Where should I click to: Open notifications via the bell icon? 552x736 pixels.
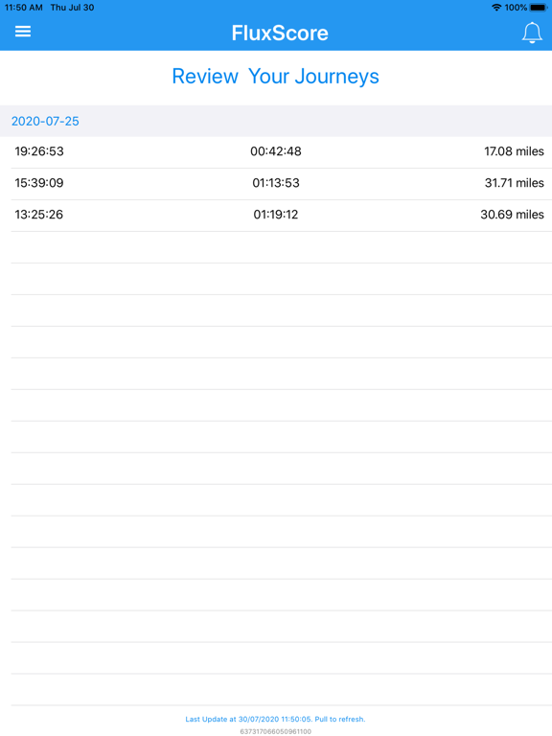coord(532,33)
